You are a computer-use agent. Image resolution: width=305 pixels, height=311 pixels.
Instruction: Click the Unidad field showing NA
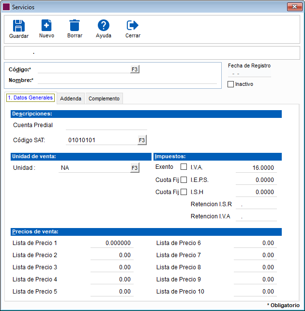94,168
